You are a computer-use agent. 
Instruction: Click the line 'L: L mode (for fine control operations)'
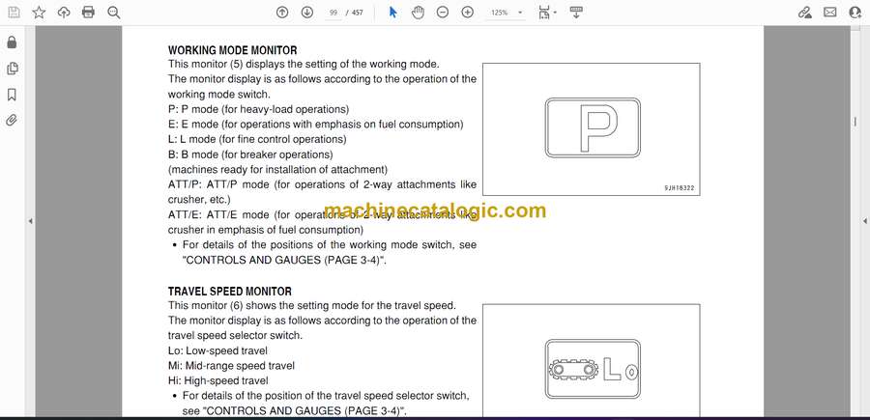point(257,139)
